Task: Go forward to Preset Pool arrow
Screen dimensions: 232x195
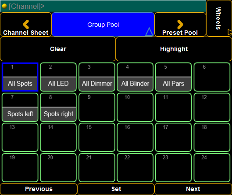Action: point(180,24)
